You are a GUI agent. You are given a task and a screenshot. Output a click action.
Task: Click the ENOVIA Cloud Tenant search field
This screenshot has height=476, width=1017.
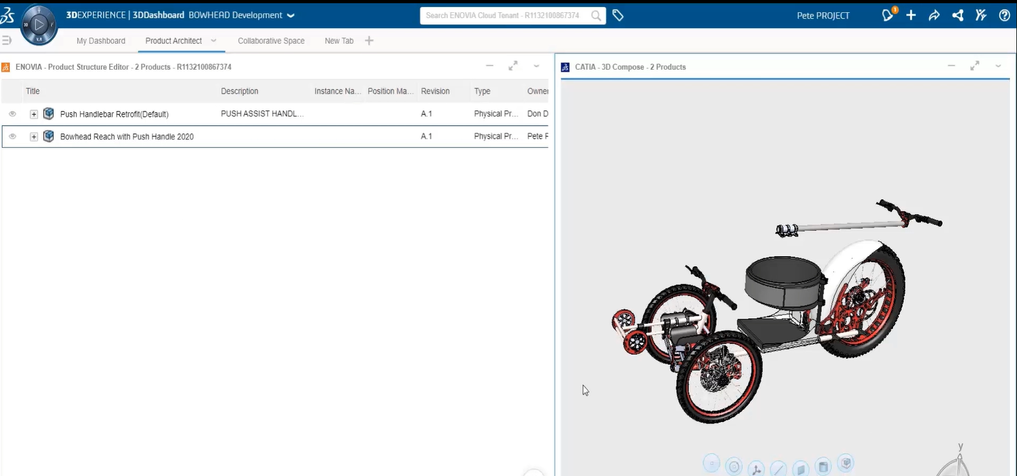click(503, 15)
